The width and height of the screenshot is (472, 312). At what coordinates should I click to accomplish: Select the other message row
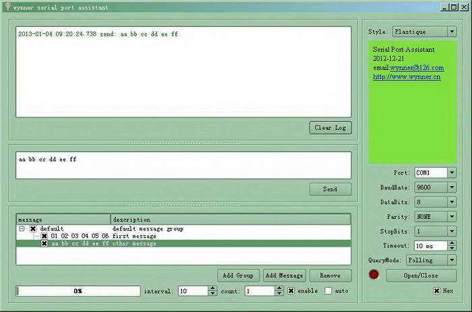click(x=183, y=243)
